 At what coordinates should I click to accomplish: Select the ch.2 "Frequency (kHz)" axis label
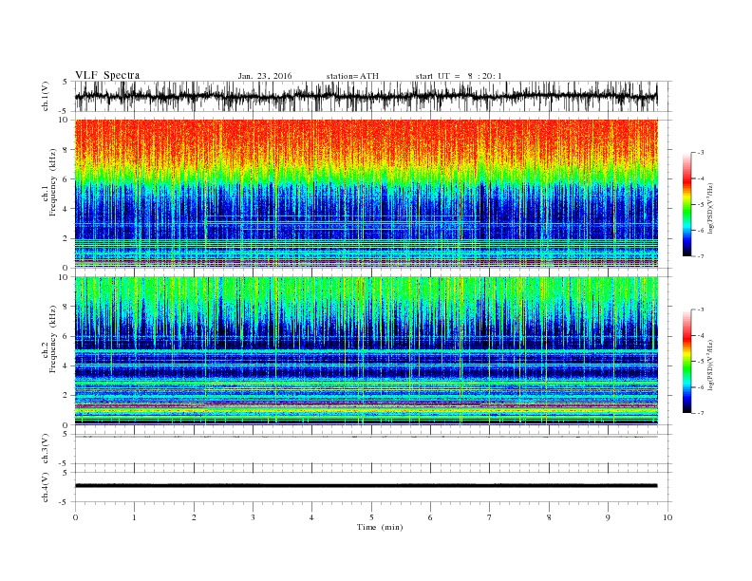(52, 339)
